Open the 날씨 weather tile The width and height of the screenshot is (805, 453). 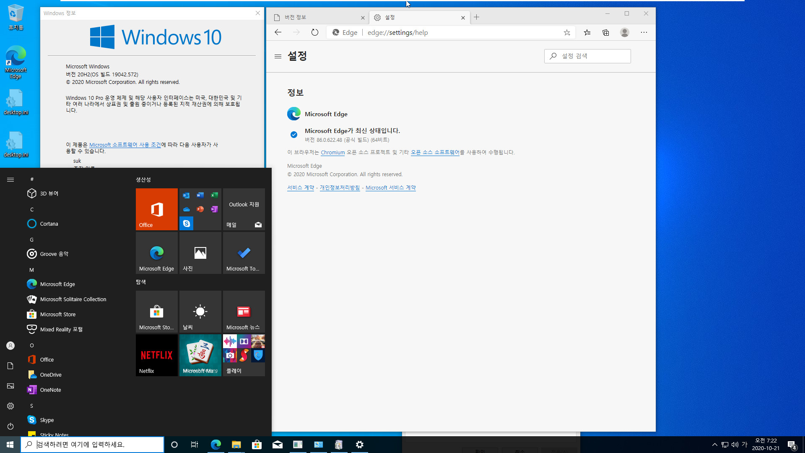[200, 312]
